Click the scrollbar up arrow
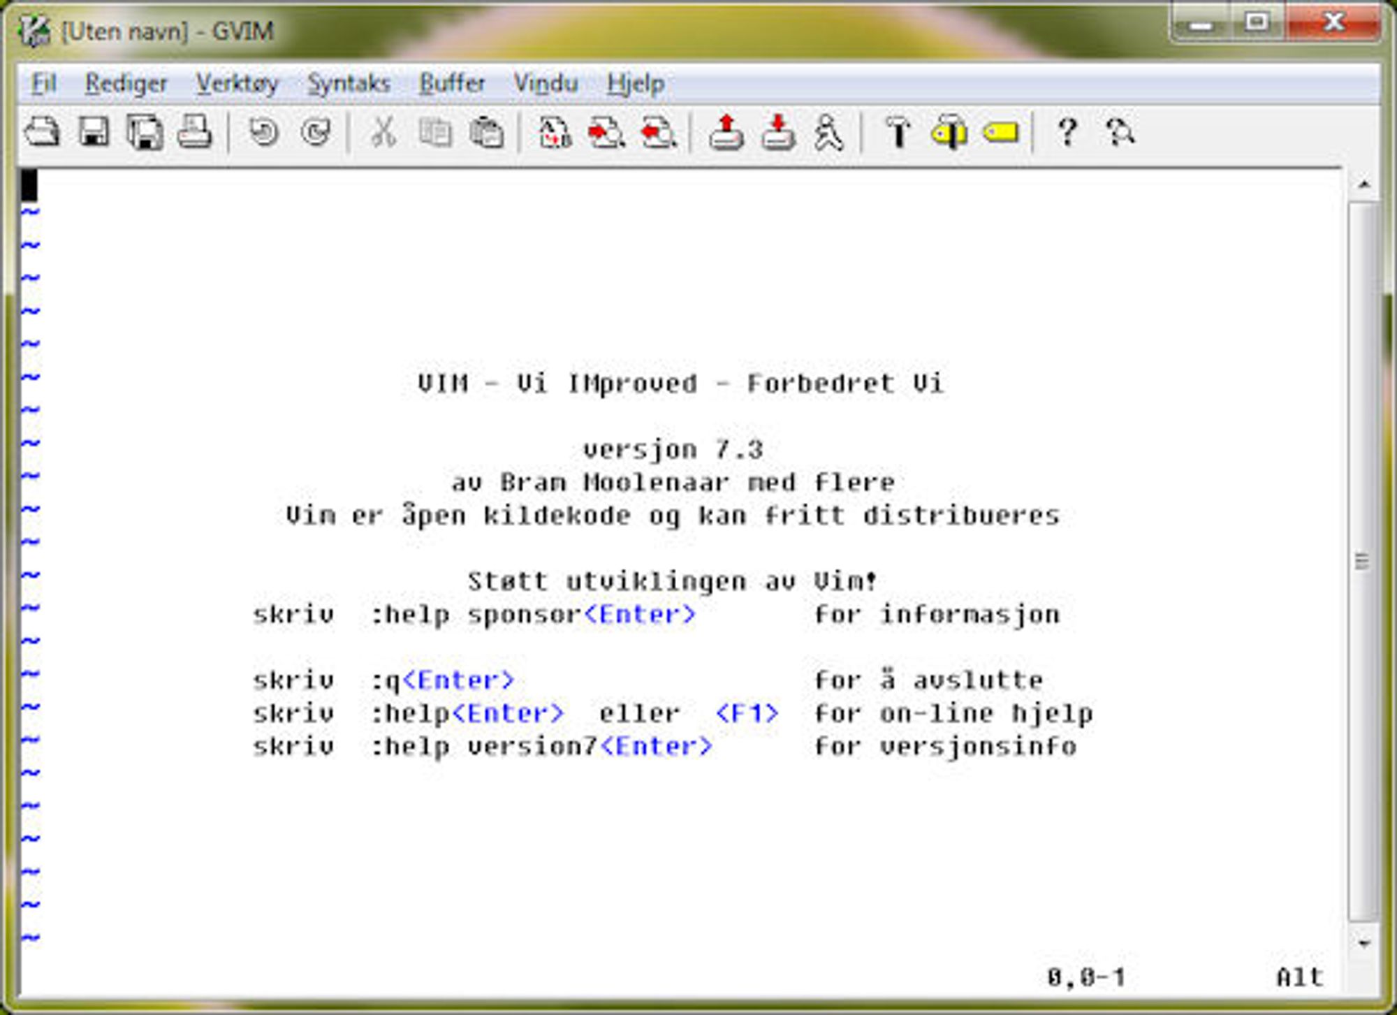Viewport: 1397px width, 1015px height. click(1364, 184)
